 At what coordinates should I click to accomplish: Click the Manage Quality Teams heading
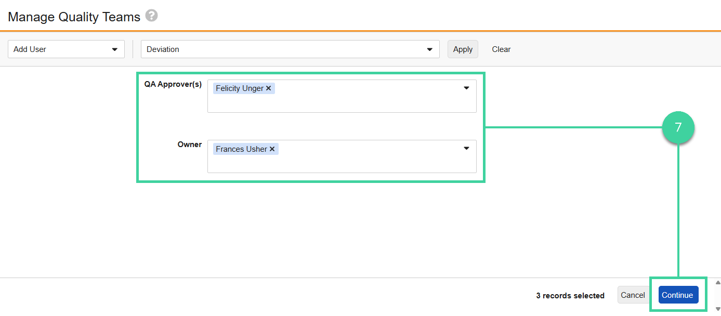click(73, 16)
